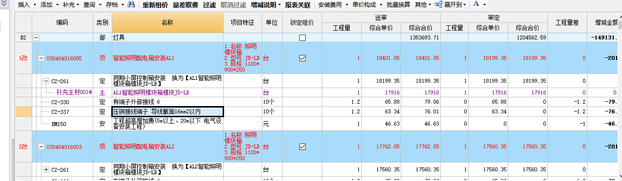Click total value 1353693.71

(x=425, y=37)
